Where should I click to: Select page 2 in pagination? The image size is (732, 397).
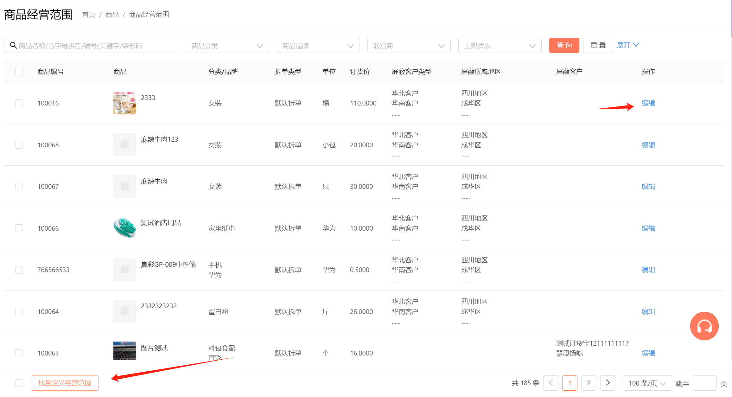tap(589, 383)
